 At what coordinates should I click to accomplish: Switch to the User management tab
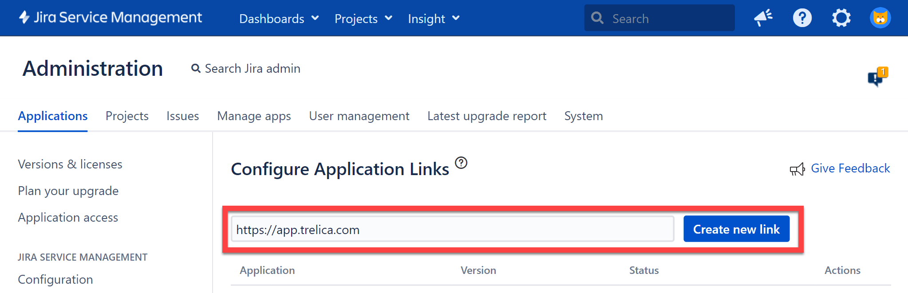click(x=359, y=116)
